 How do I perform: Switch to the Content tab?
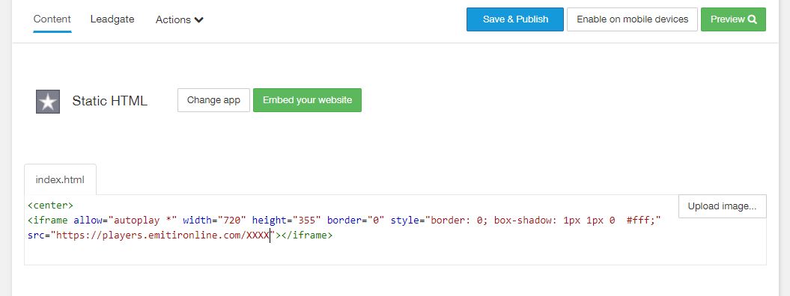click(x=52, y=19)
